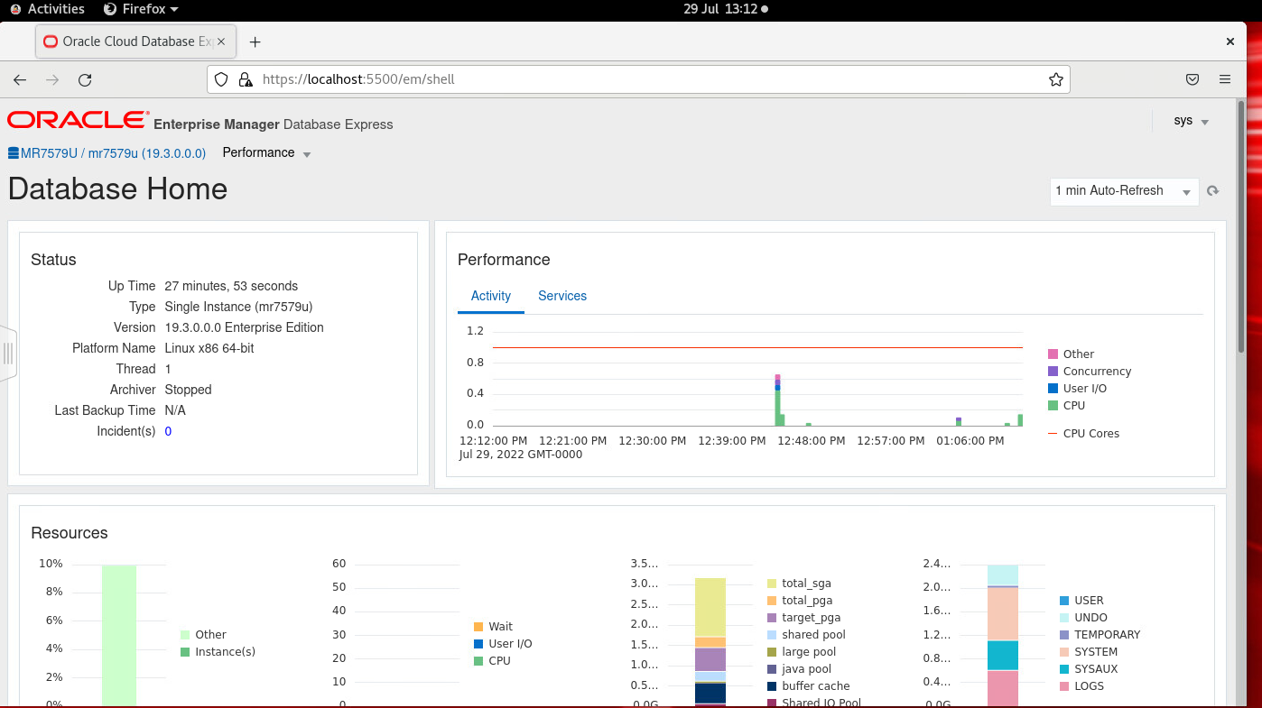Click the Up Time value text
This screenshot has width=1262, height=708.
click(231, 286)
